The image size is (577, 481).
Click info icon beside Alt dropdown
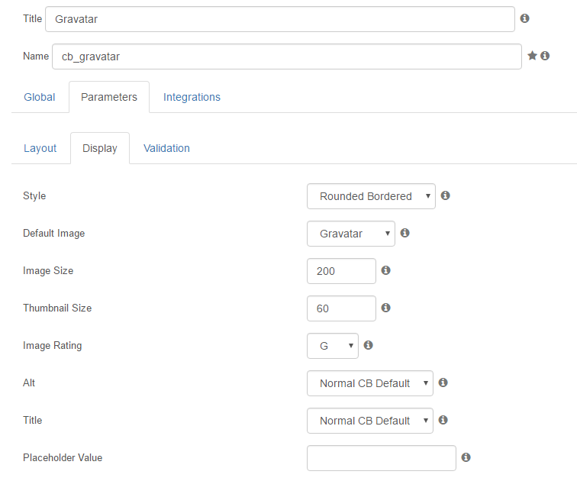click(443, 383)
